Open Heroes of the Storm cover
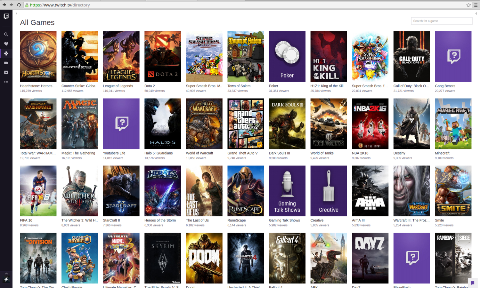 (163, 191)
